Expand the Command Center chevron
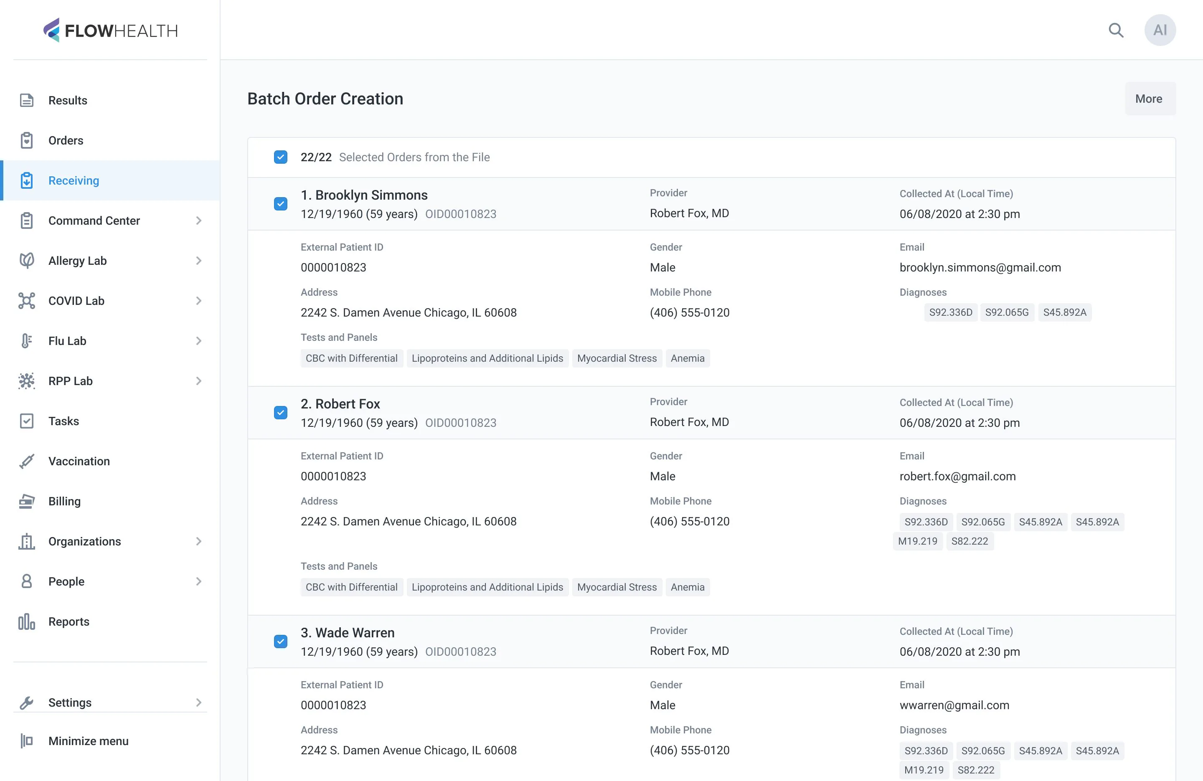Viewport: 1203px width, 781px height. point(199,221)
